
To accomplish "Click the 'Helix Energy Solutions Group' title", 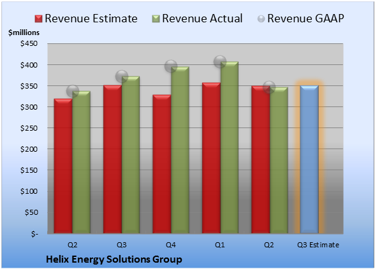I will pos(114,259).
